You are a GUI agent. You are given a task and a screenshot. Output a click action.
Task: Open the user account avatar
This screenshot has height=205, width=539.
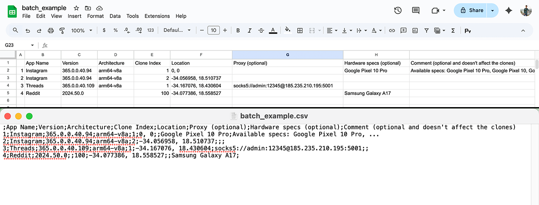526,11
